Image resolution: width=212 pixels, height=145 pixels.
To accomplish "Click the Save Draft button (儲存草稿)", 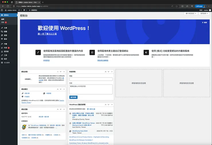I will tap(73, 97).
